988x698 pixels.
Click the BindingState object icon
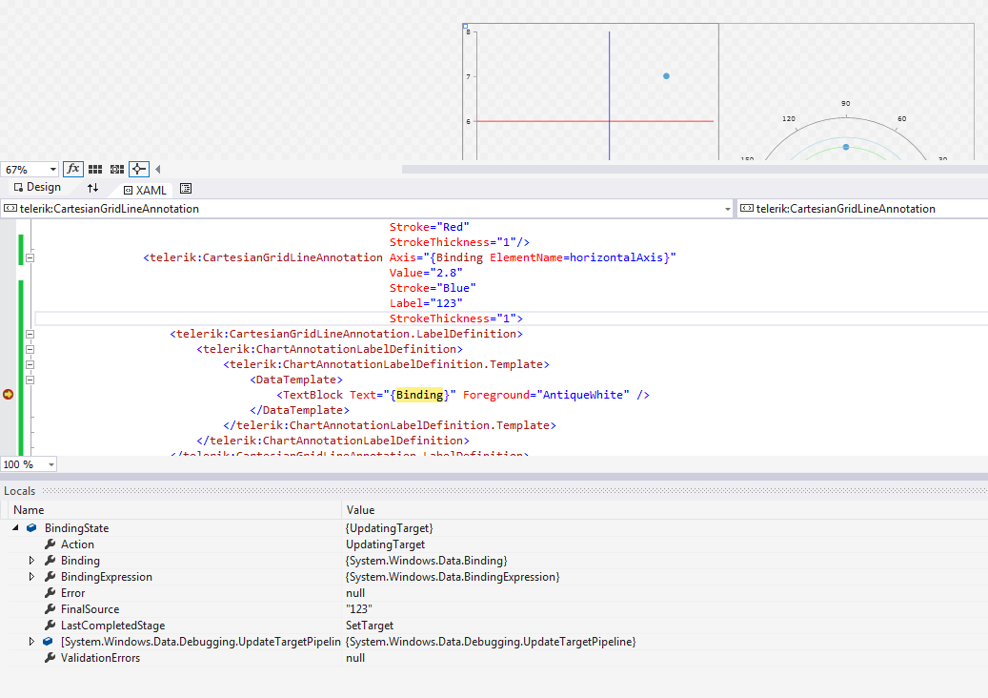coord(31,527)
